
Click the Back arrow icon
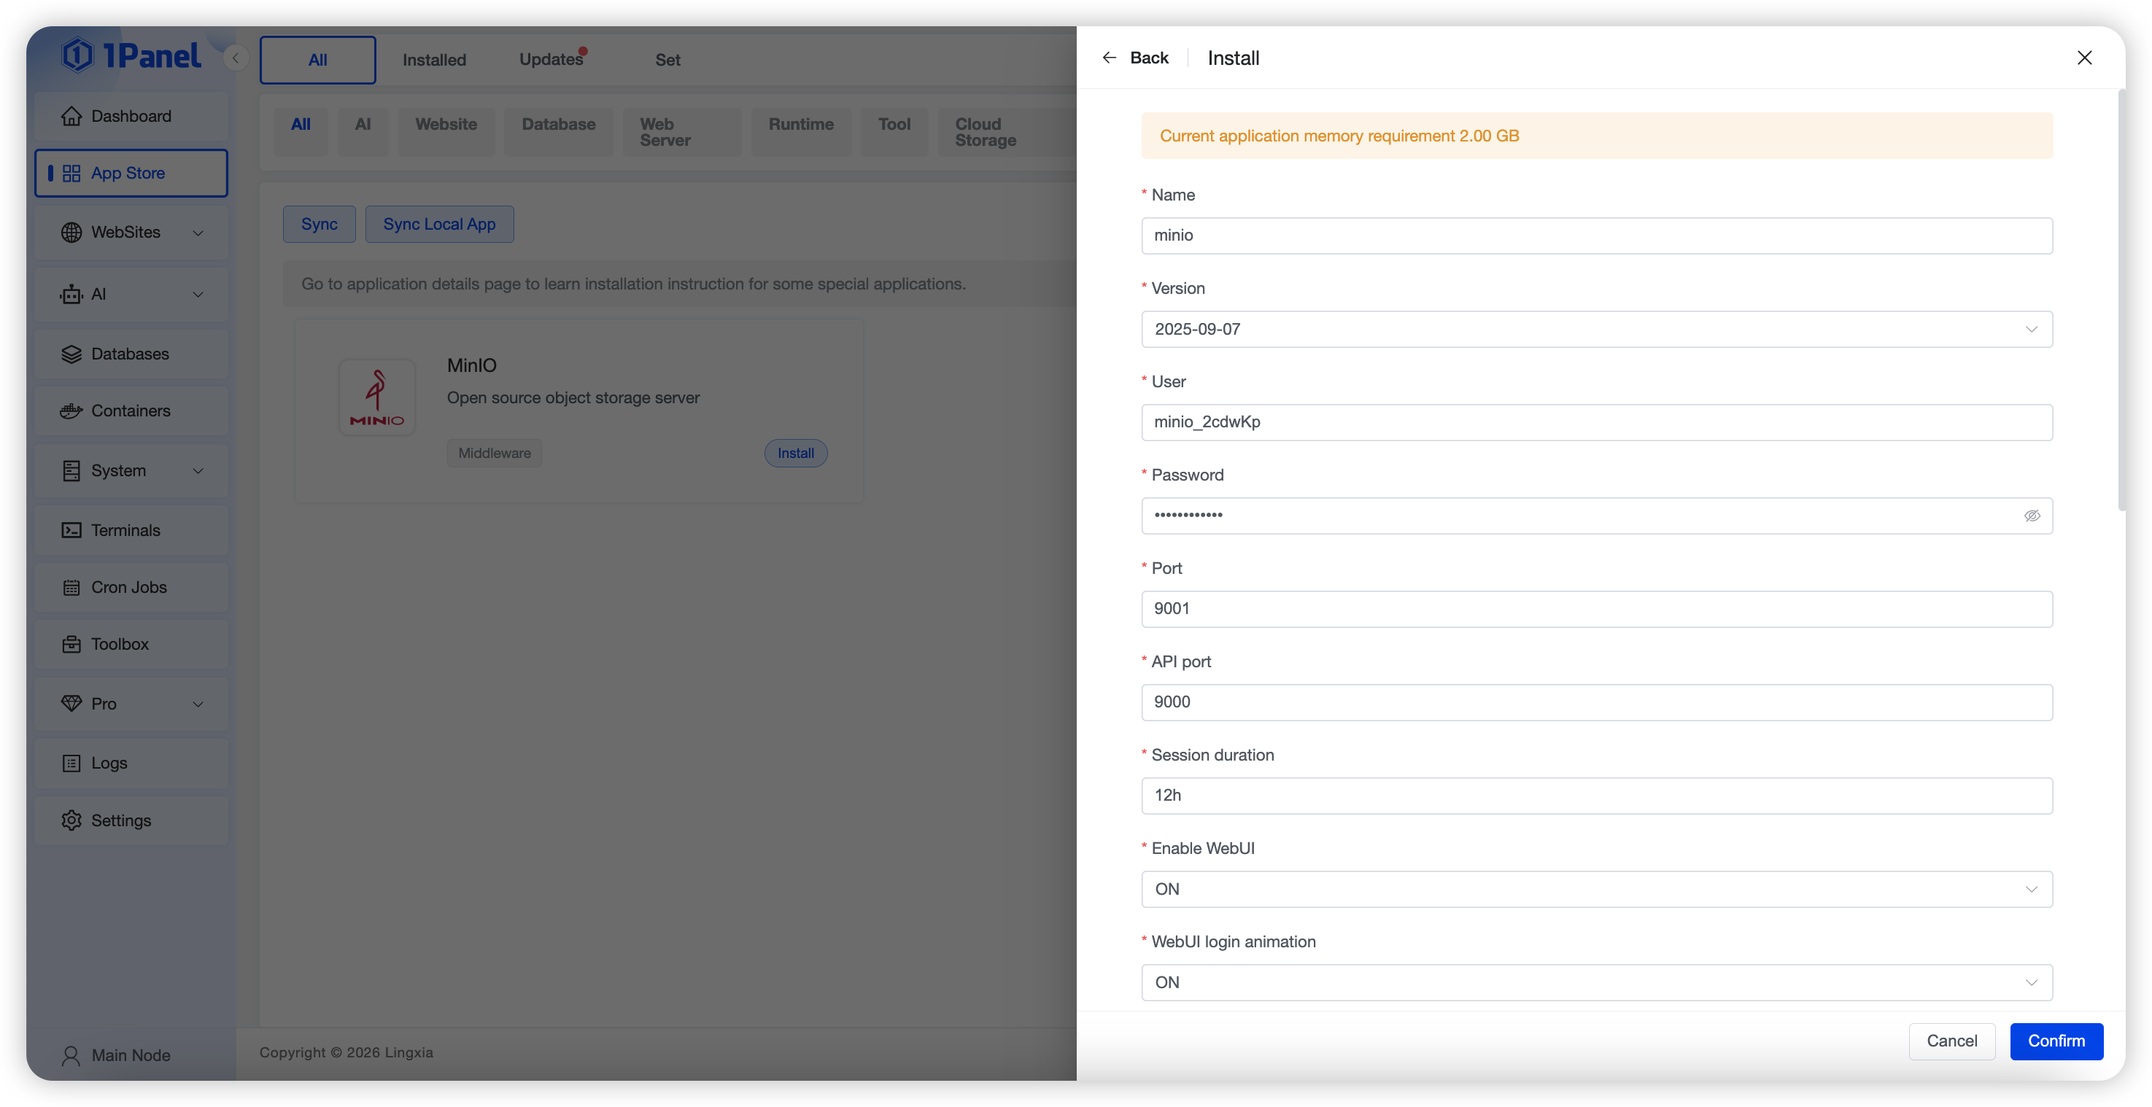point(1110,58)
